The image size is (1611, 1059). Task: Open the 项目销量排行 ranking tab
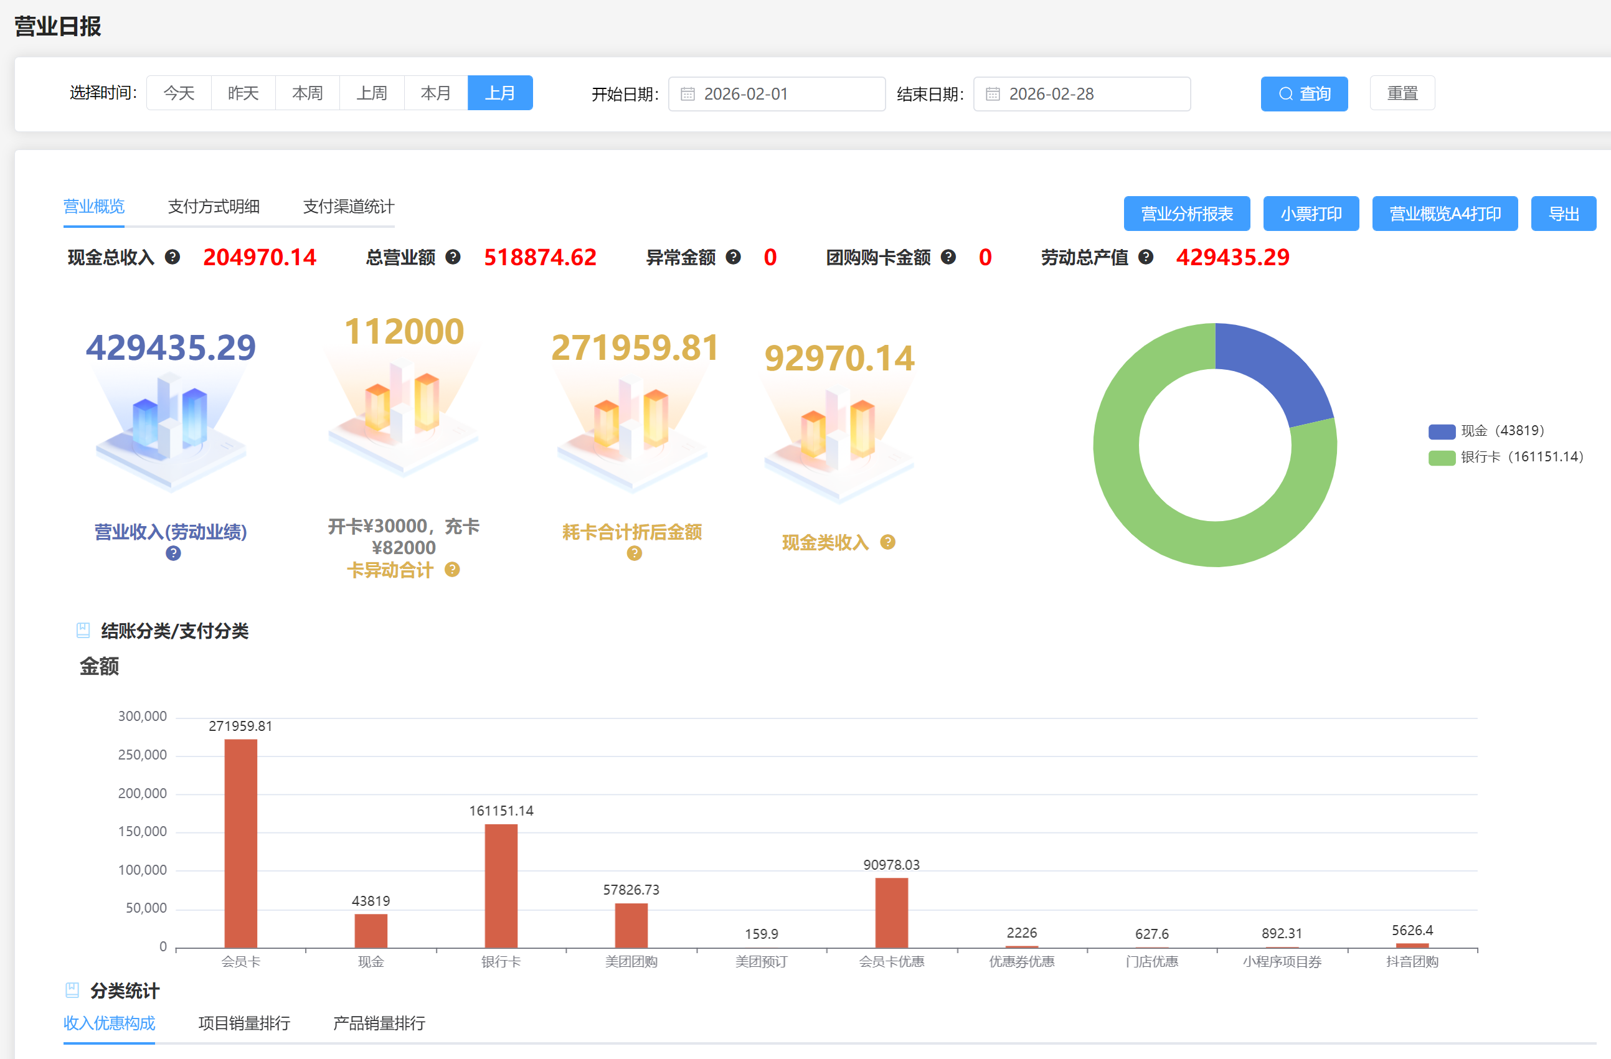click(244, 1024)
